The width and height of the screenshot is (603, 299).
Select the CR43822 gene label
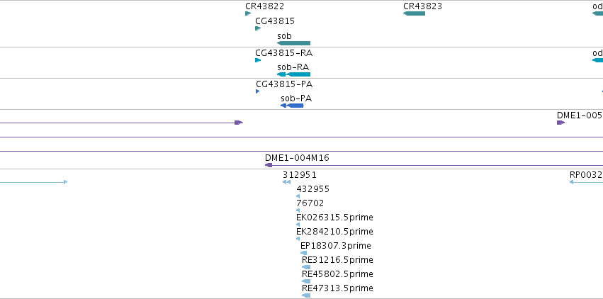point(264,6)
